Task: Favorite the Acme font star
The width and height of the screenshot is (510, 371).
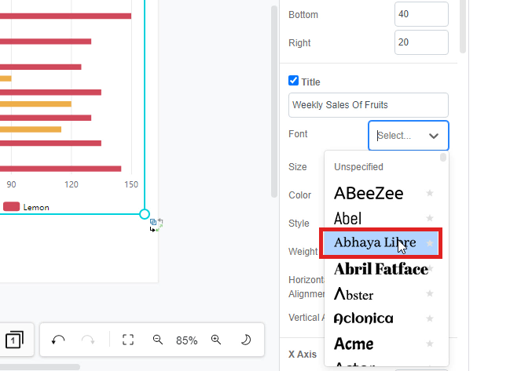Action: click(x=430, y=344)
